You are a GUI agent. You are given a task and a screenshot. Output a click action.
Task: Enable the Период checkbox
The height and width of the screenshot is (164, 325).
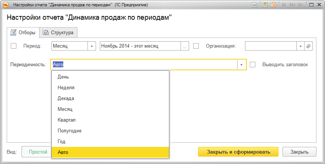click(14, 46)
